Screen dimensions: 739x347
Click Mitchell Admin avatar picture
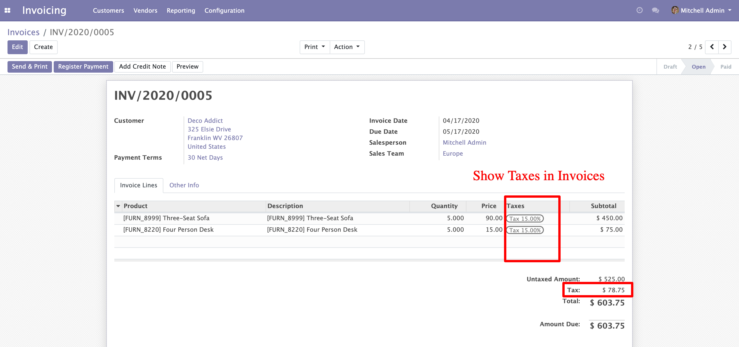click(675, 10)
